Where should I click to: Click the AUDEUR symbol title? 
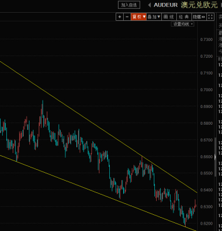pyautogui.click(x=165, y=5)
